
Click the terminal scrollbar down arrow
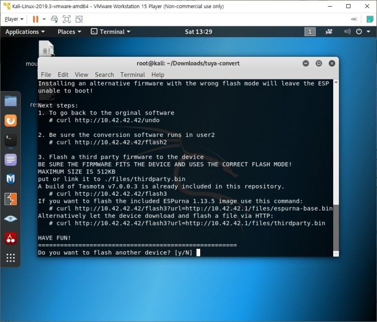point(336,254)
